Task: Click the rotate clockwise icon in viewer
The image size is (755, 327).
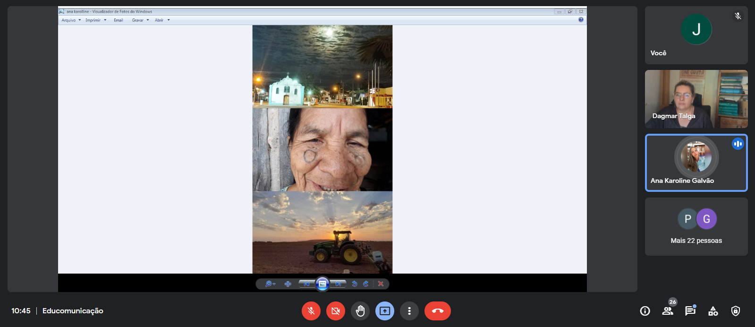Action: coord(366,284)
